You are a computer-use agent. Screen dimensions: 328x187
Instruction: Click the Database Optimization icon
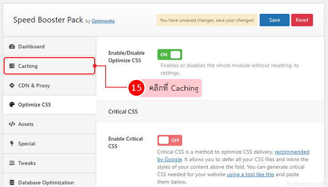(12, 182)
